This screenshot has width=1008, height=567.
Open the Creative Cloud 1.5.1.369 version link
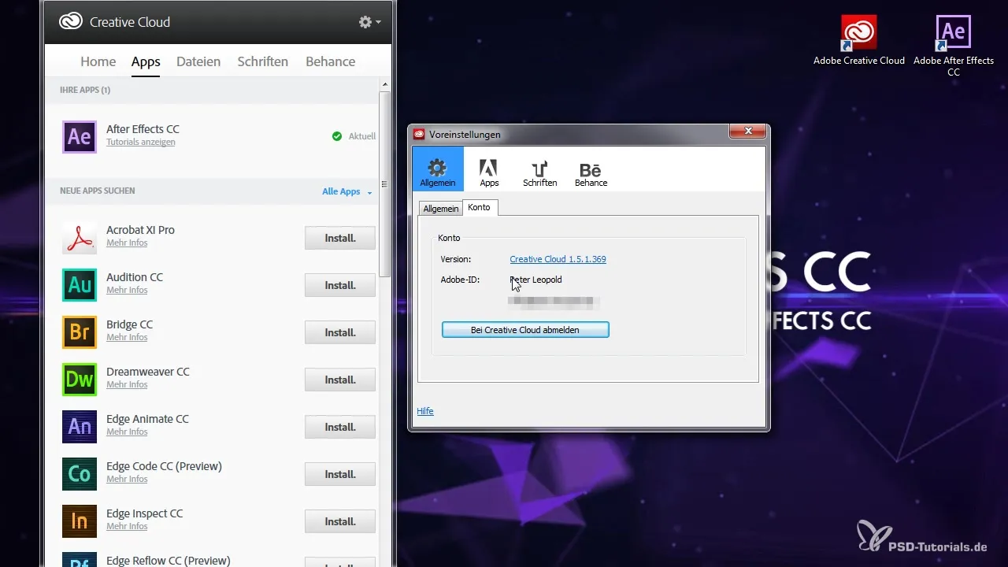tap(558, 259)
